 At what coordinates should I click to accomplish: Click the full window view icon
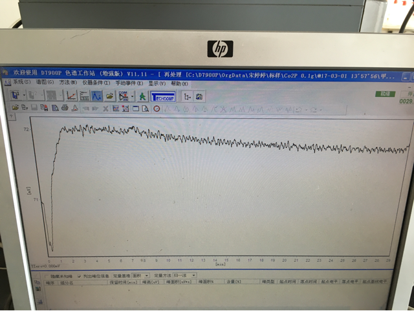[x=136, y=109]
